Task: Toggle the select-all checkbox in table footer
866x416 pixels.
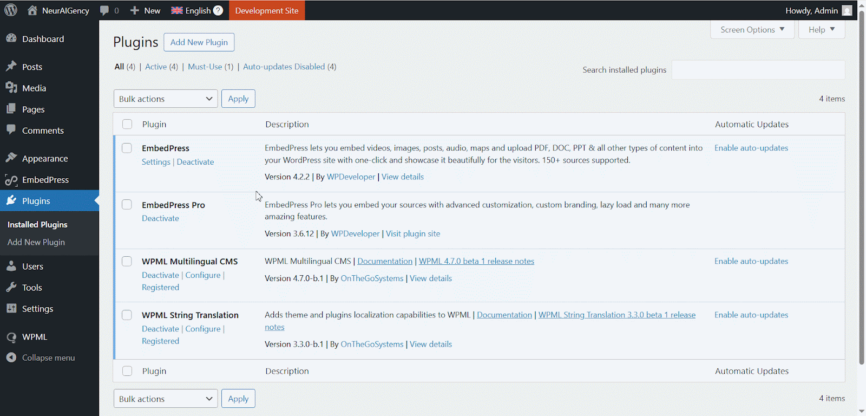Action: tap(127, 371)
